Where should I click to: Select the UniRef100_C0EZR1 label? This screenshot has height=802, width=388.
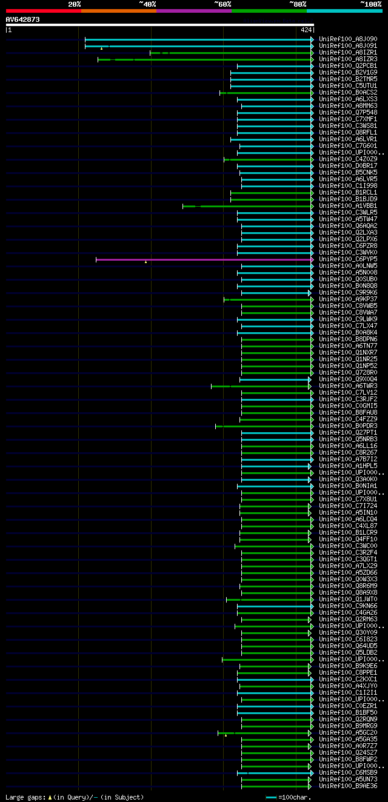(x=348, y=706)
